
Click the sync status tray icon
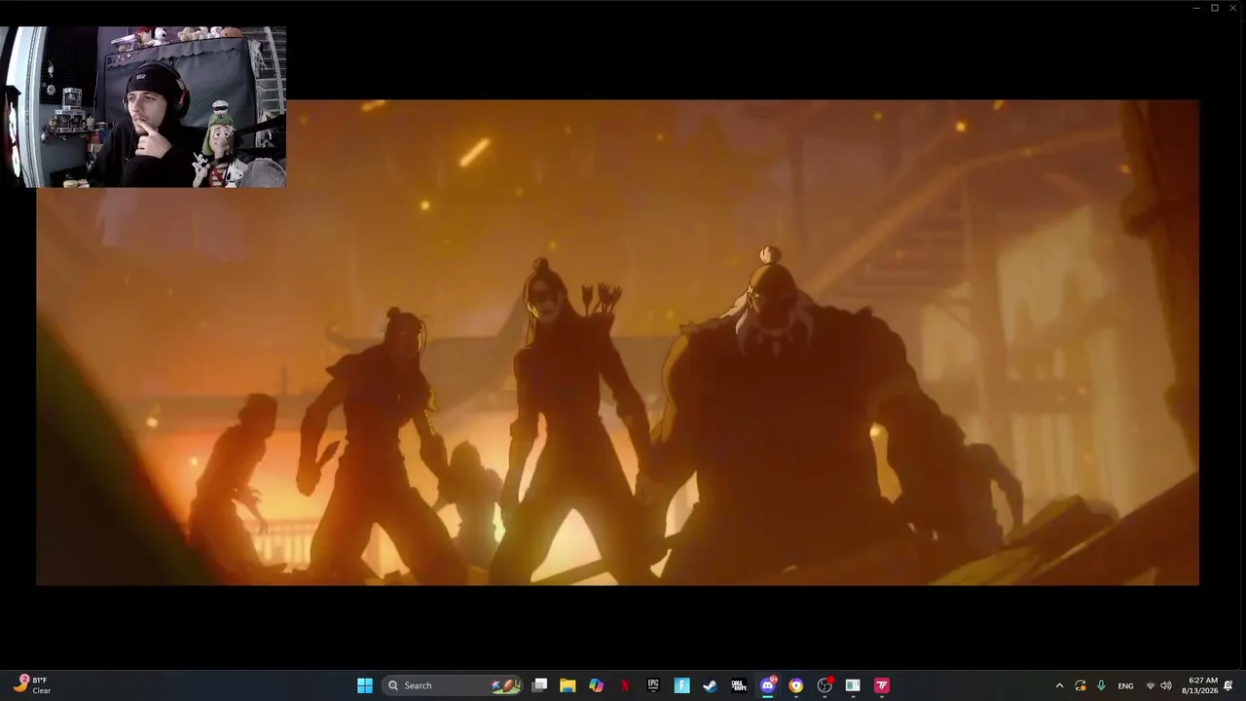(1081, 685)
